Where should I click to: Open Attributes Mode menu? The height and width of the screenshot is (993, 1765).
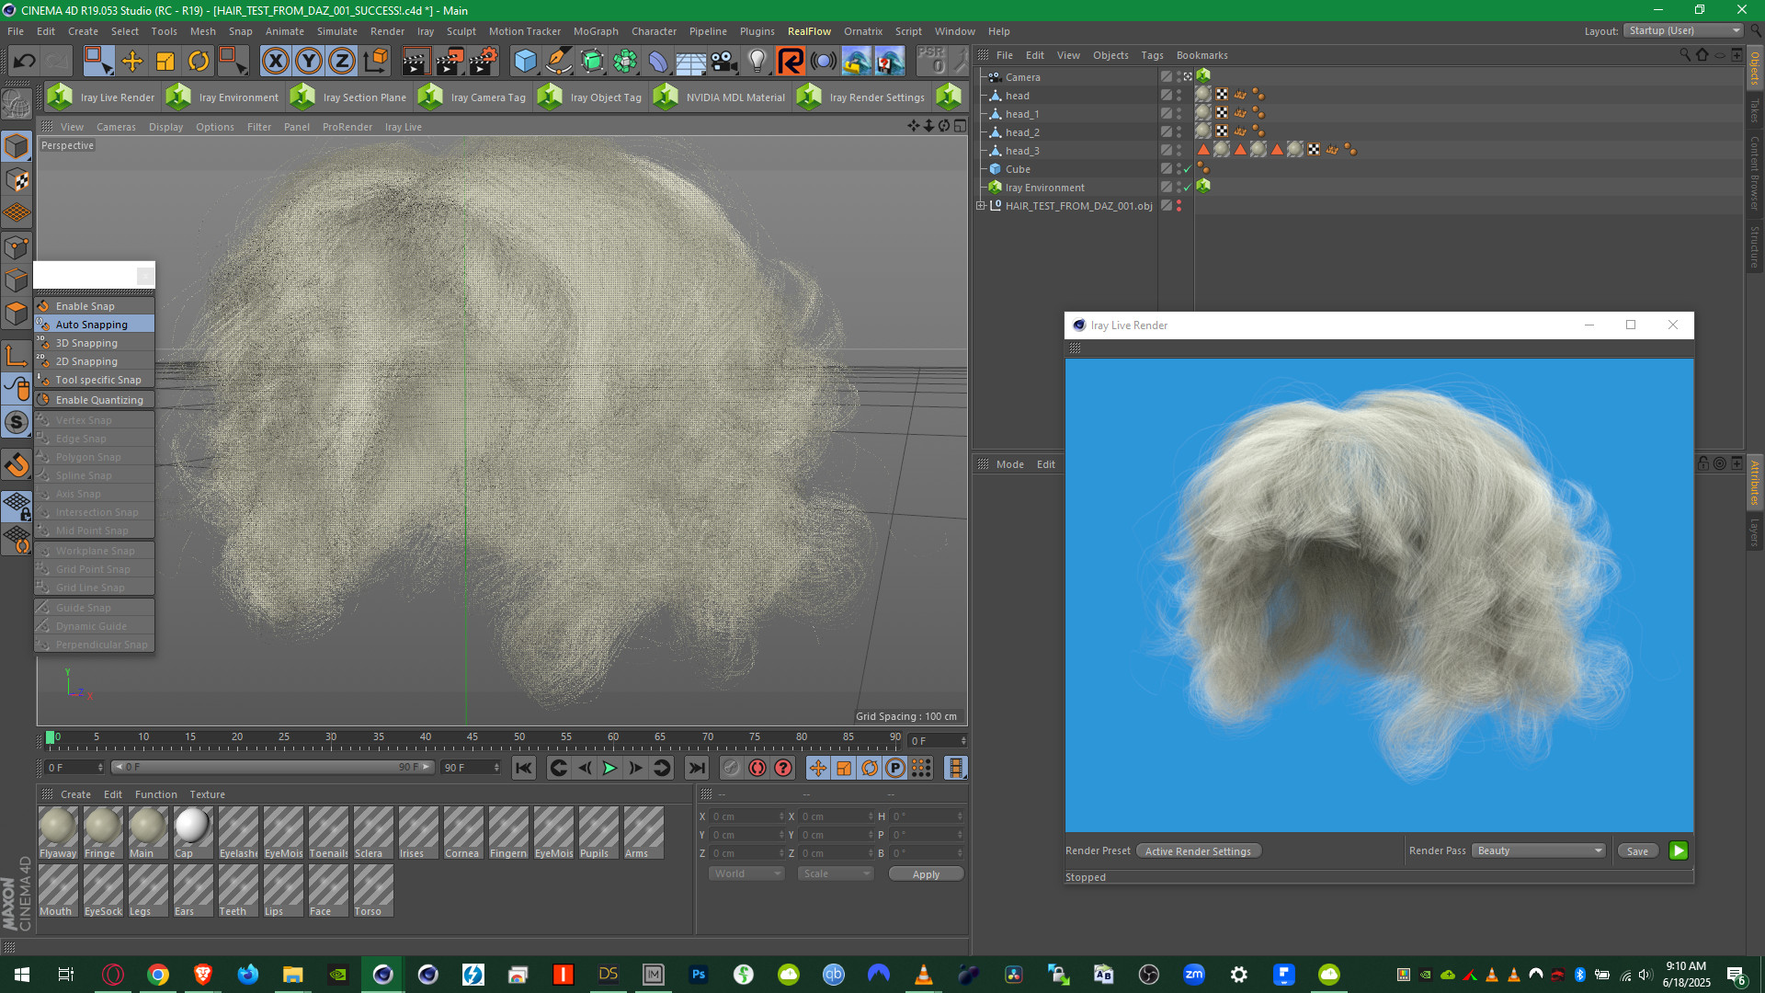tap(1009, 464)
